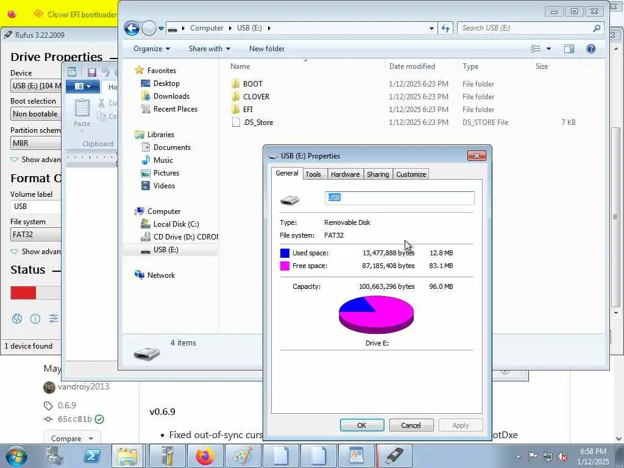Click the USB volume name field
This screenshot has width=624, height=468.
click(x=400, y=198)
